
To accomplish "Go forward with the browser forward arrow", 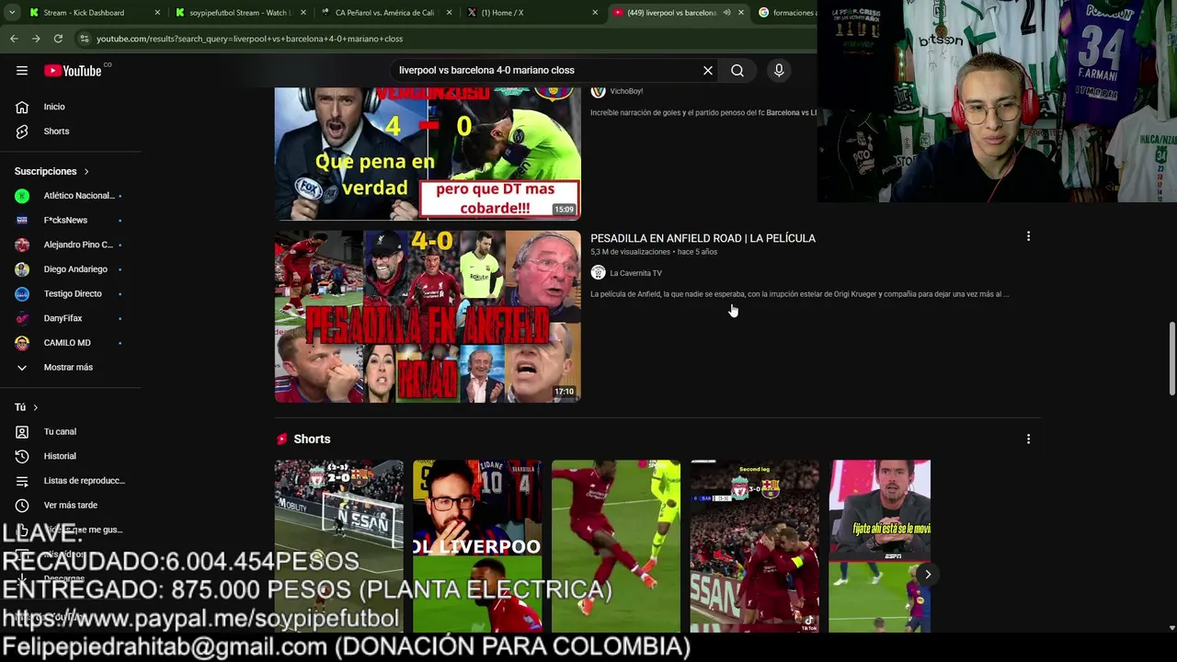I will [36, 39].
